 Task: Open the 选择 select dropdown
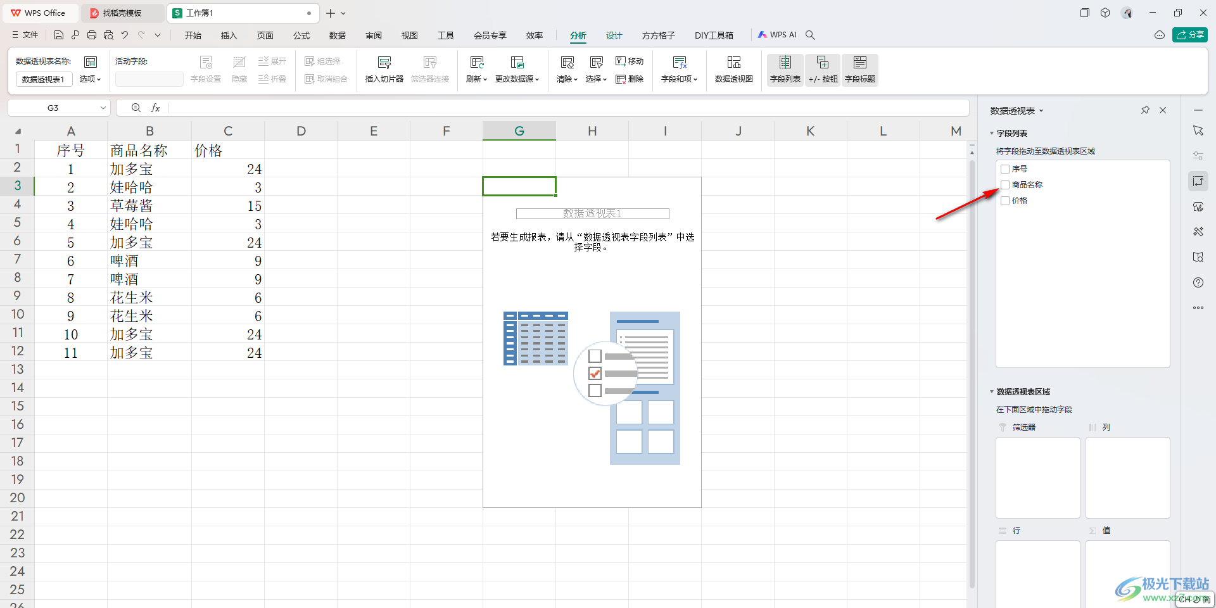(x=596, y=79)
